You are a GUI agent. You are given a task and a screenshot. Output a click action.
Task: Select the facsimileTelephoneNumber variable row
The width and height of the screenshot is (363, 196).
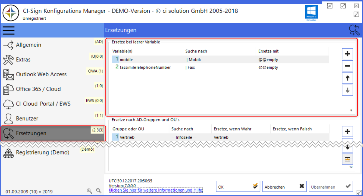(145, 67)
